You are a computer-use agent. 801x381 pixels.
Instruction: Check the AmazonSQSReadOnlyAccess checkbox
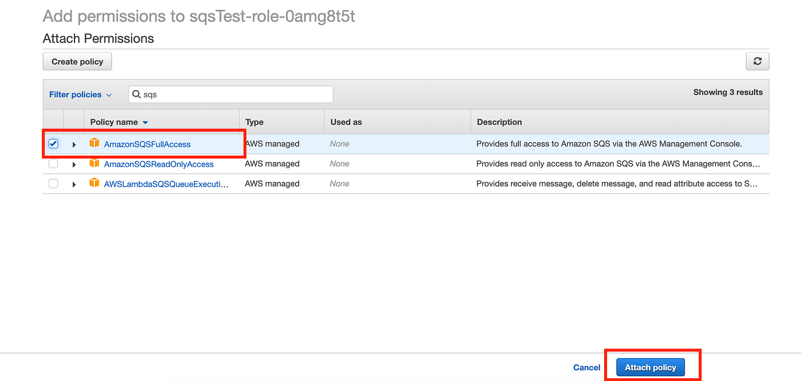coord(53,164)
